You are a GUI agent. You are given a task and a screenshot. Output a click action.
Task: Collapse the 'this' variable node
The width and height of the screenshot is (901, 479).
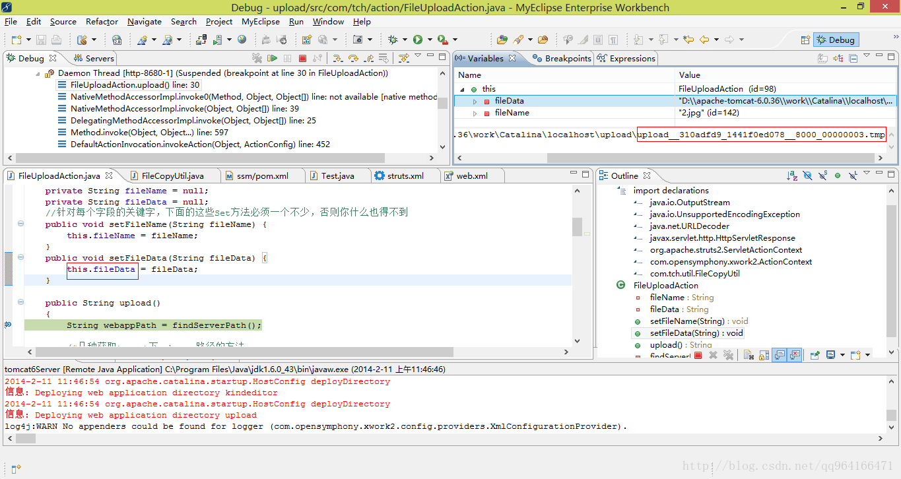[x=462, y=89]
